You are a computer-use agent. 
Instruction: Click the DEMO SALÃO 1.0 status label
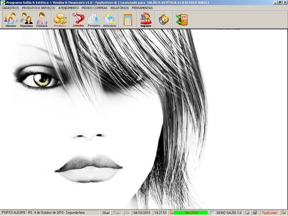point(229,213)
